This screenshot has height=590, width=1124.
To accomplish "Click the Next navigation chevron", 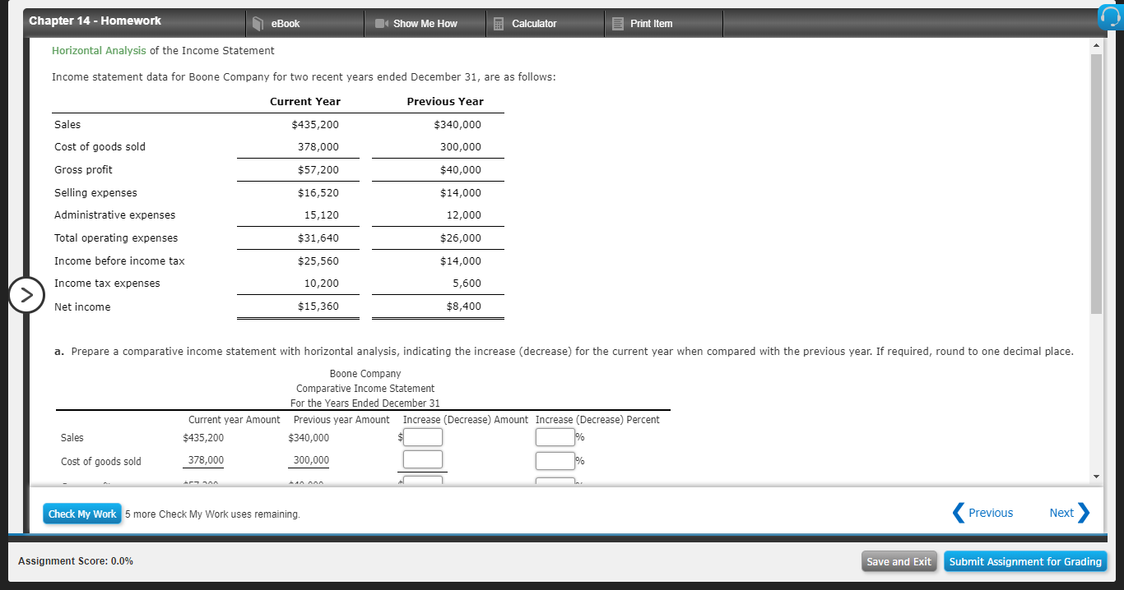I will (x=1086, y=512).
